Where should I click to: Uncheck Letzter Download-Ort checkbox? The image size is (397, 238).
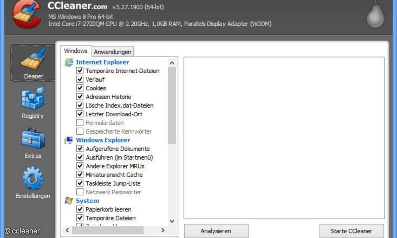point(80,114)
